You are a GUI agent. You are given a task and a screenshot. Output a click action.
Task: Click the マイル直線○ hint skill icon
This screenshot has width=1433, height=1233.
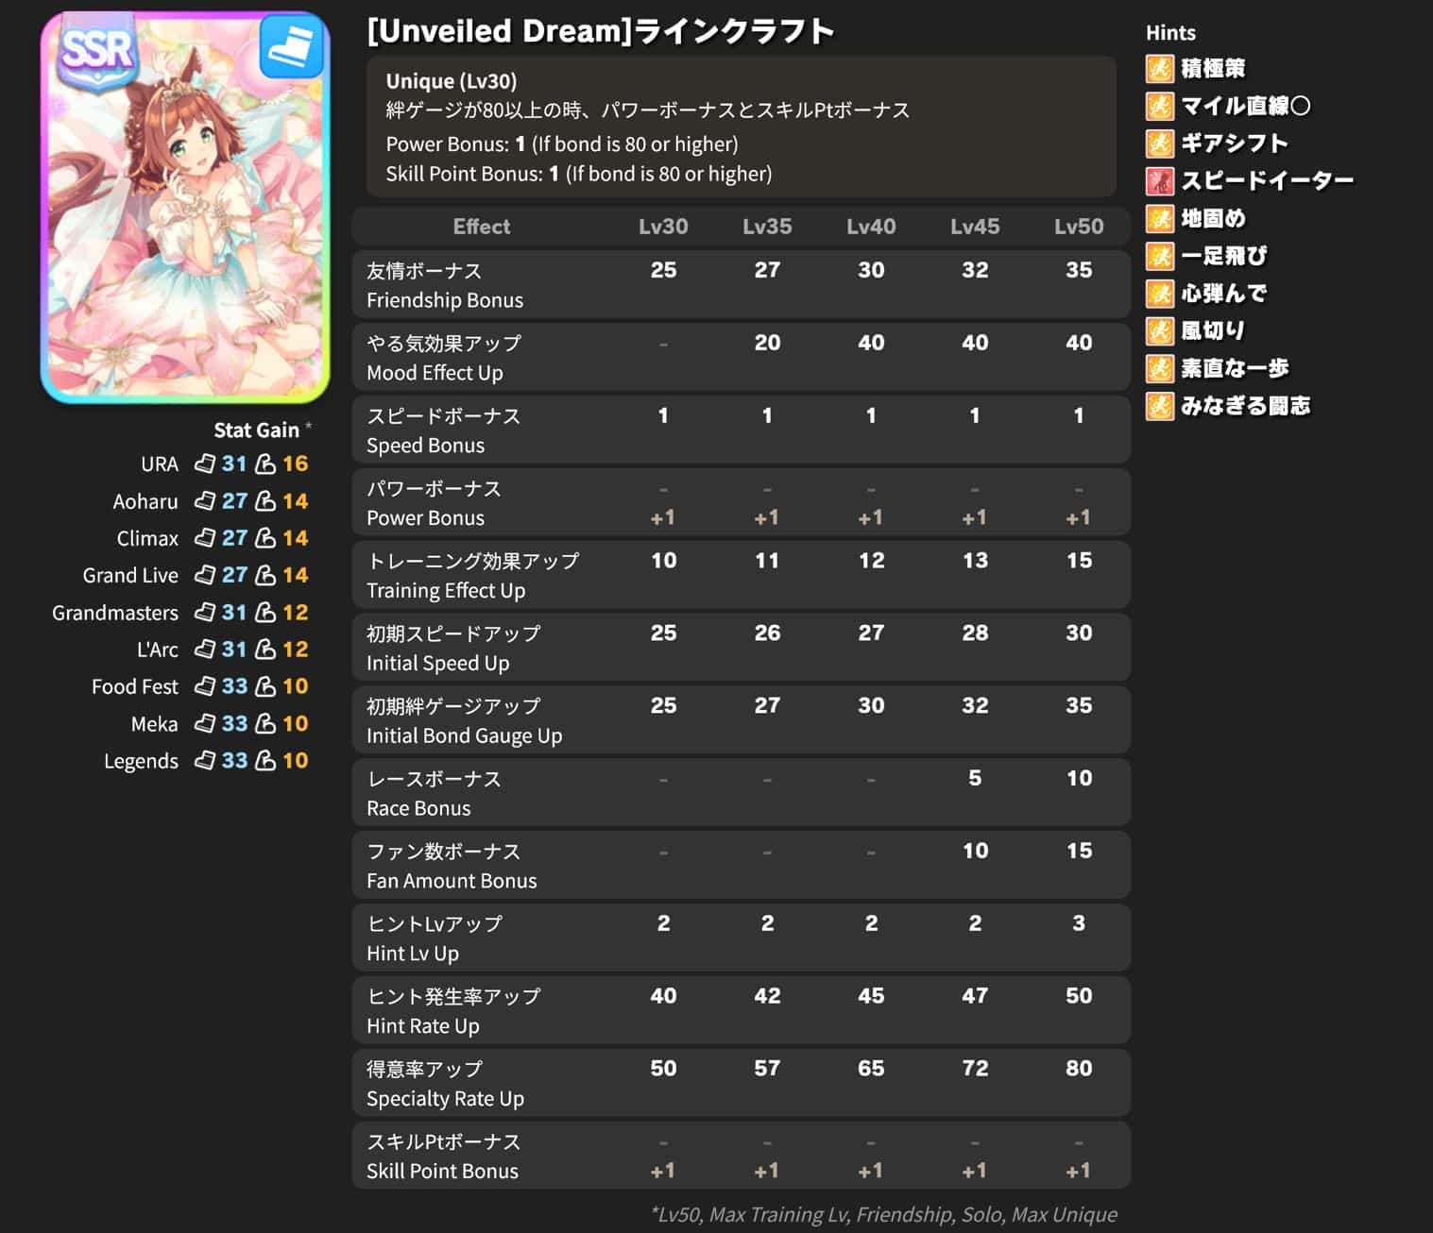pos(1159,106)
